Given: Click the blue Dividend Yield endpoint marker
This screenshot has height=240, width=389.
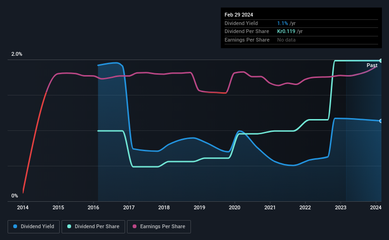Looking at the screenshot, I should pos(381,121).
